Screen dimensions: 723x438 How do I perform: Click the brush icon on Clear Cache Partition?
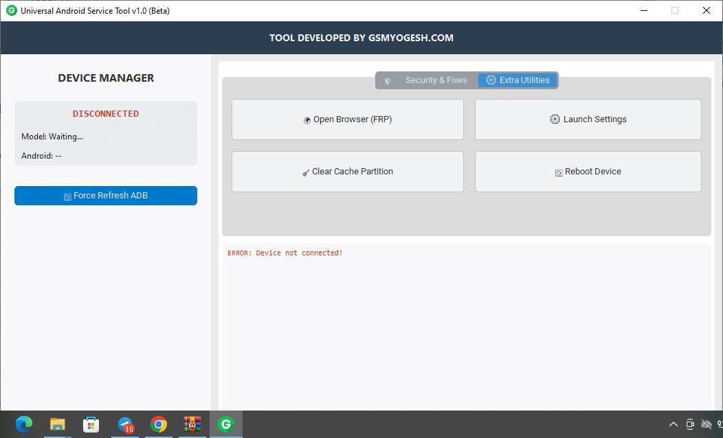coord(305,172)
